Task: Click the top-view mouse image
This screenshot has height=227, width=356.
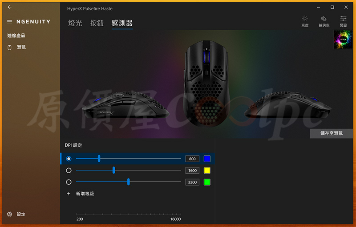Action: pyautogui.click(x=206, y=84)
